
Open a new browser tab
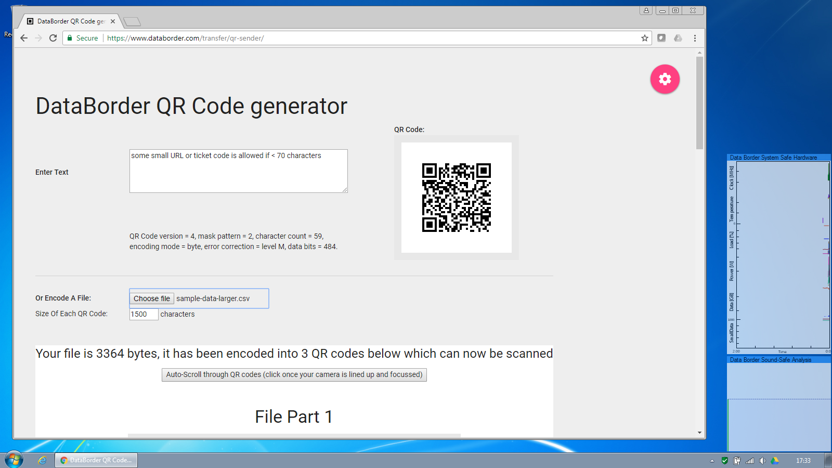132,21
